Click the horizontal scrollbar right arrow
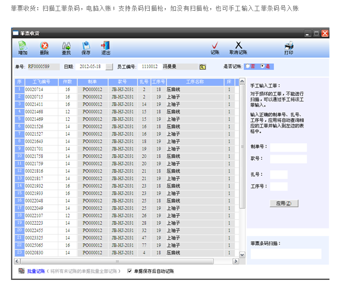 (236, 261)
